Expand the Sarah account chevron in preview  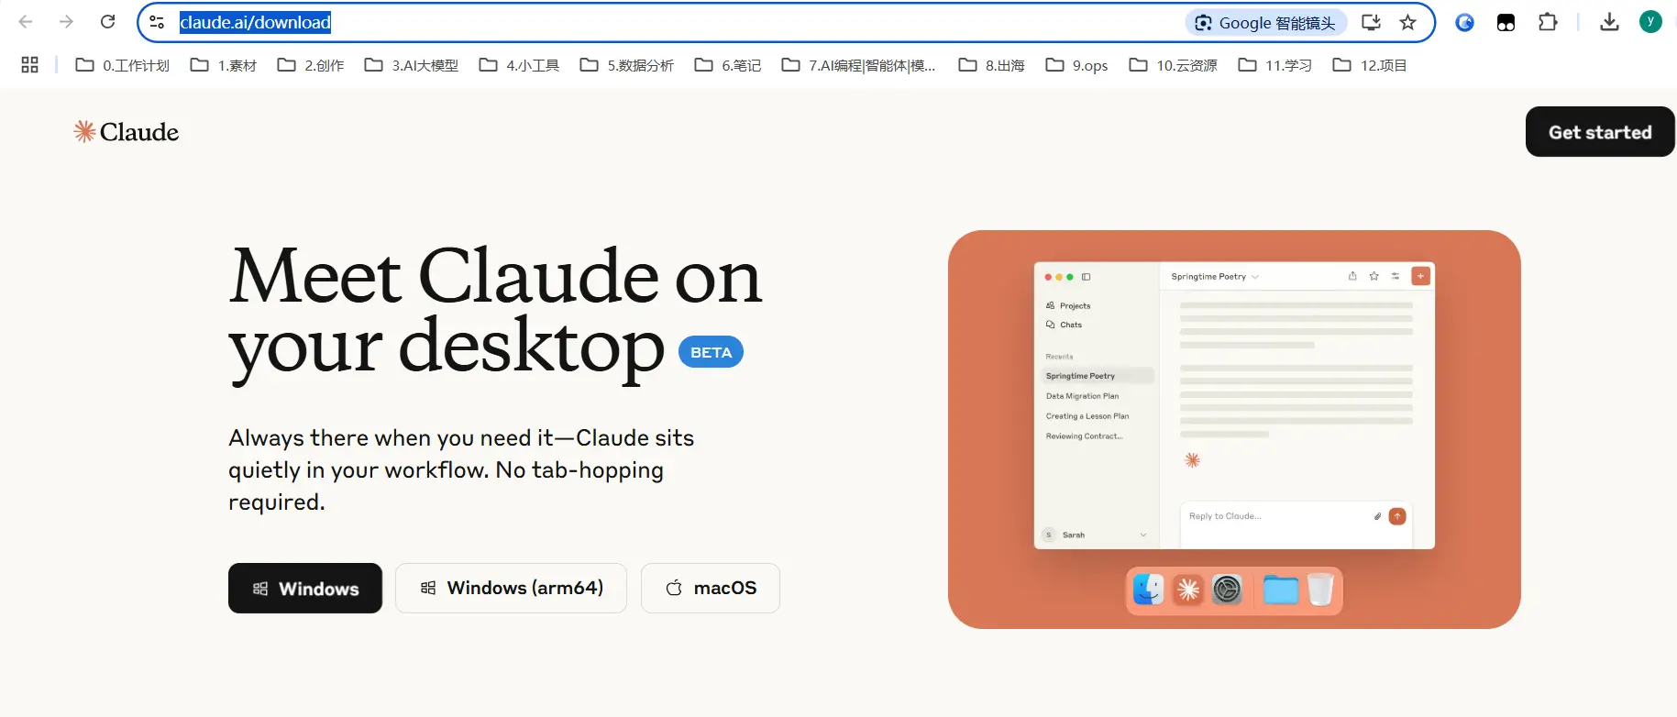click(1143, 535)
